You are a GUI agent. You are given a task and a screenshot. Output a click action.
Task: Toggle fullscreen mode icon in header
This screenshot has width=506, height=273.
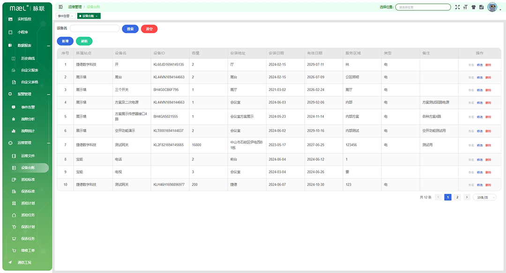point(458,7)
